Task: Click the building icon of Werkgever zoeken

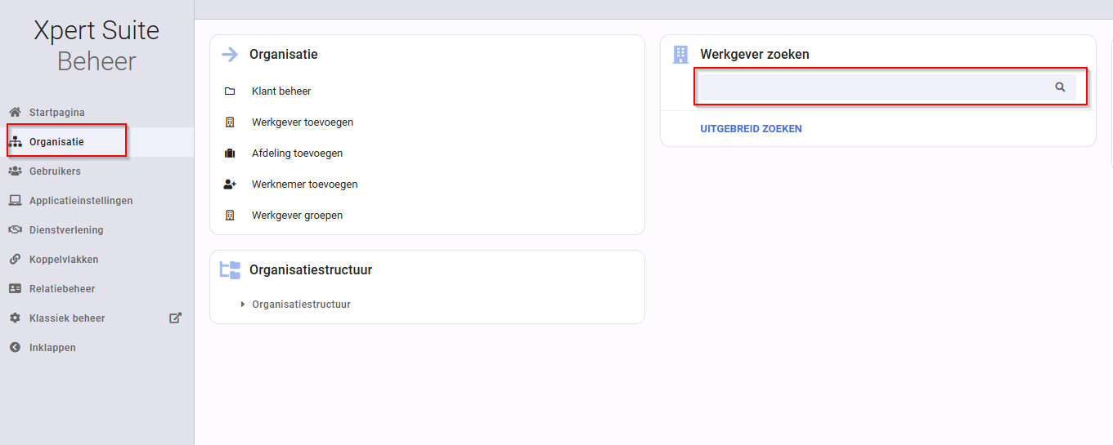Action: [680, 55]
